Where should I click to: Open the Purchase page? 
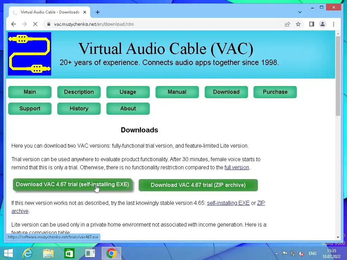[x=275, y=92]
